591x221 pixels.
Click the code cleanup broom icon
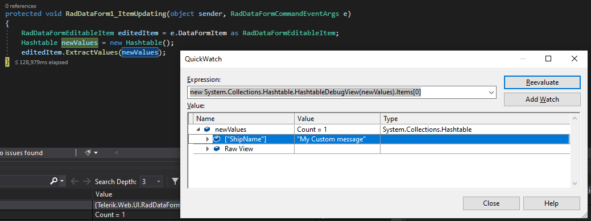pyautogui.click(x=88, y=152)
